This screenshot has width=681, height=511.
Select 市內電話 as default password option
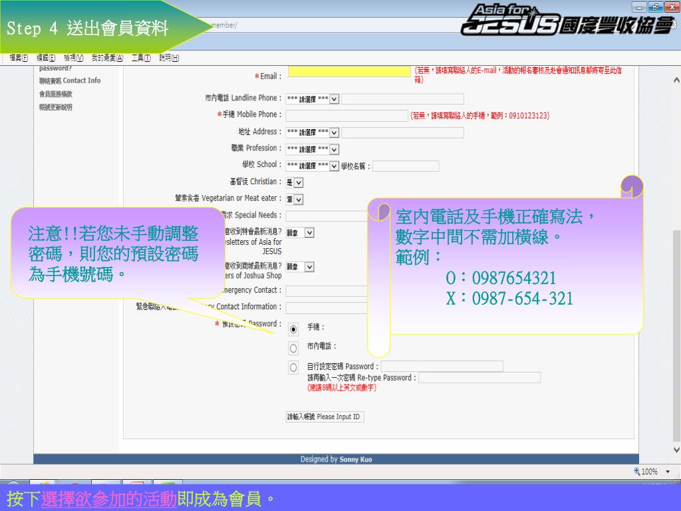click(x=293, y=348)
